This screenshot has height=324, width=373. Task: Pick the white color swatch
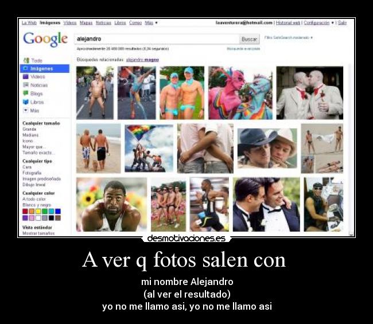pyautogui.click(x=38, y=218)
